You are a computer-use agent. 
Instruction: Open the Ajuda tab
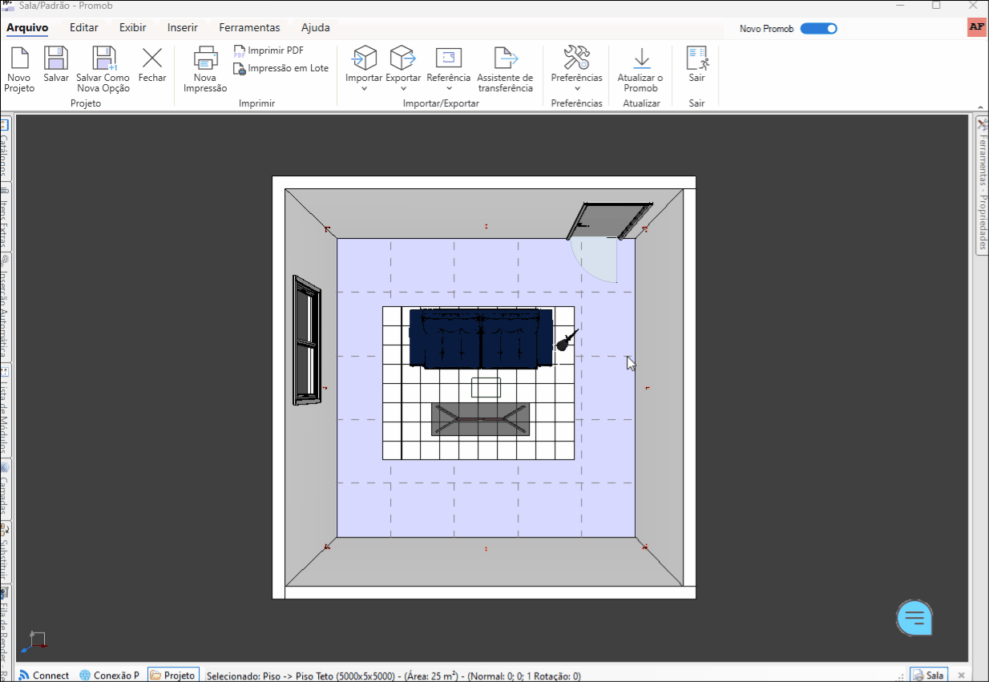click(316, 27)
